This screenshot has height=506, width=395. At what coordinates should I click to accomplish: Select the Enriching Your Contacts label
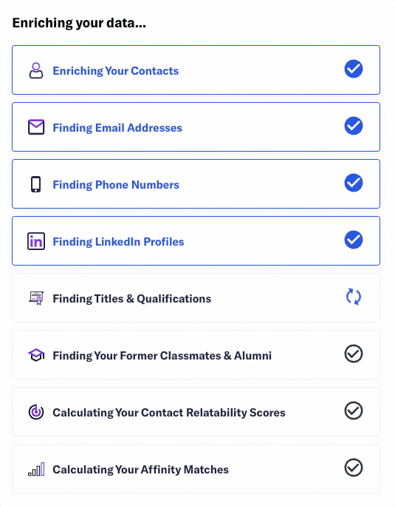click(x=116, y=71)
